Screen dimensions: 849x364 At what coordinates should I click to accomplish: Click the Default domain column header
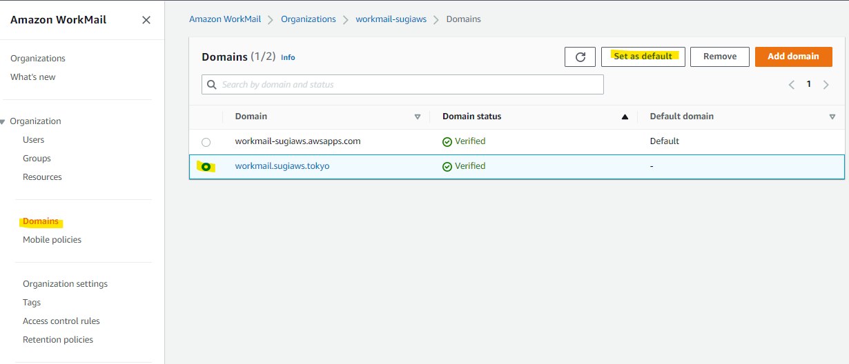[682, 117]
